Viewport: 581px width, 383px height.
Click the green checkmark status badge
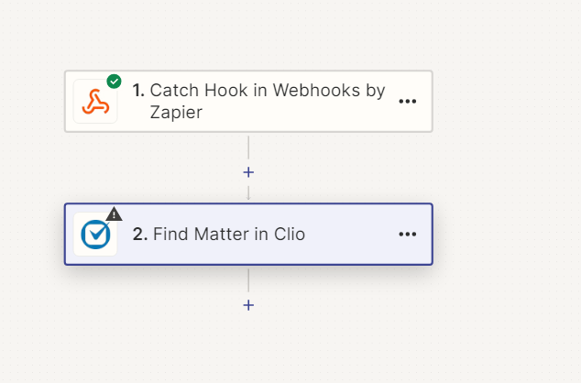(x=115, y=82)
